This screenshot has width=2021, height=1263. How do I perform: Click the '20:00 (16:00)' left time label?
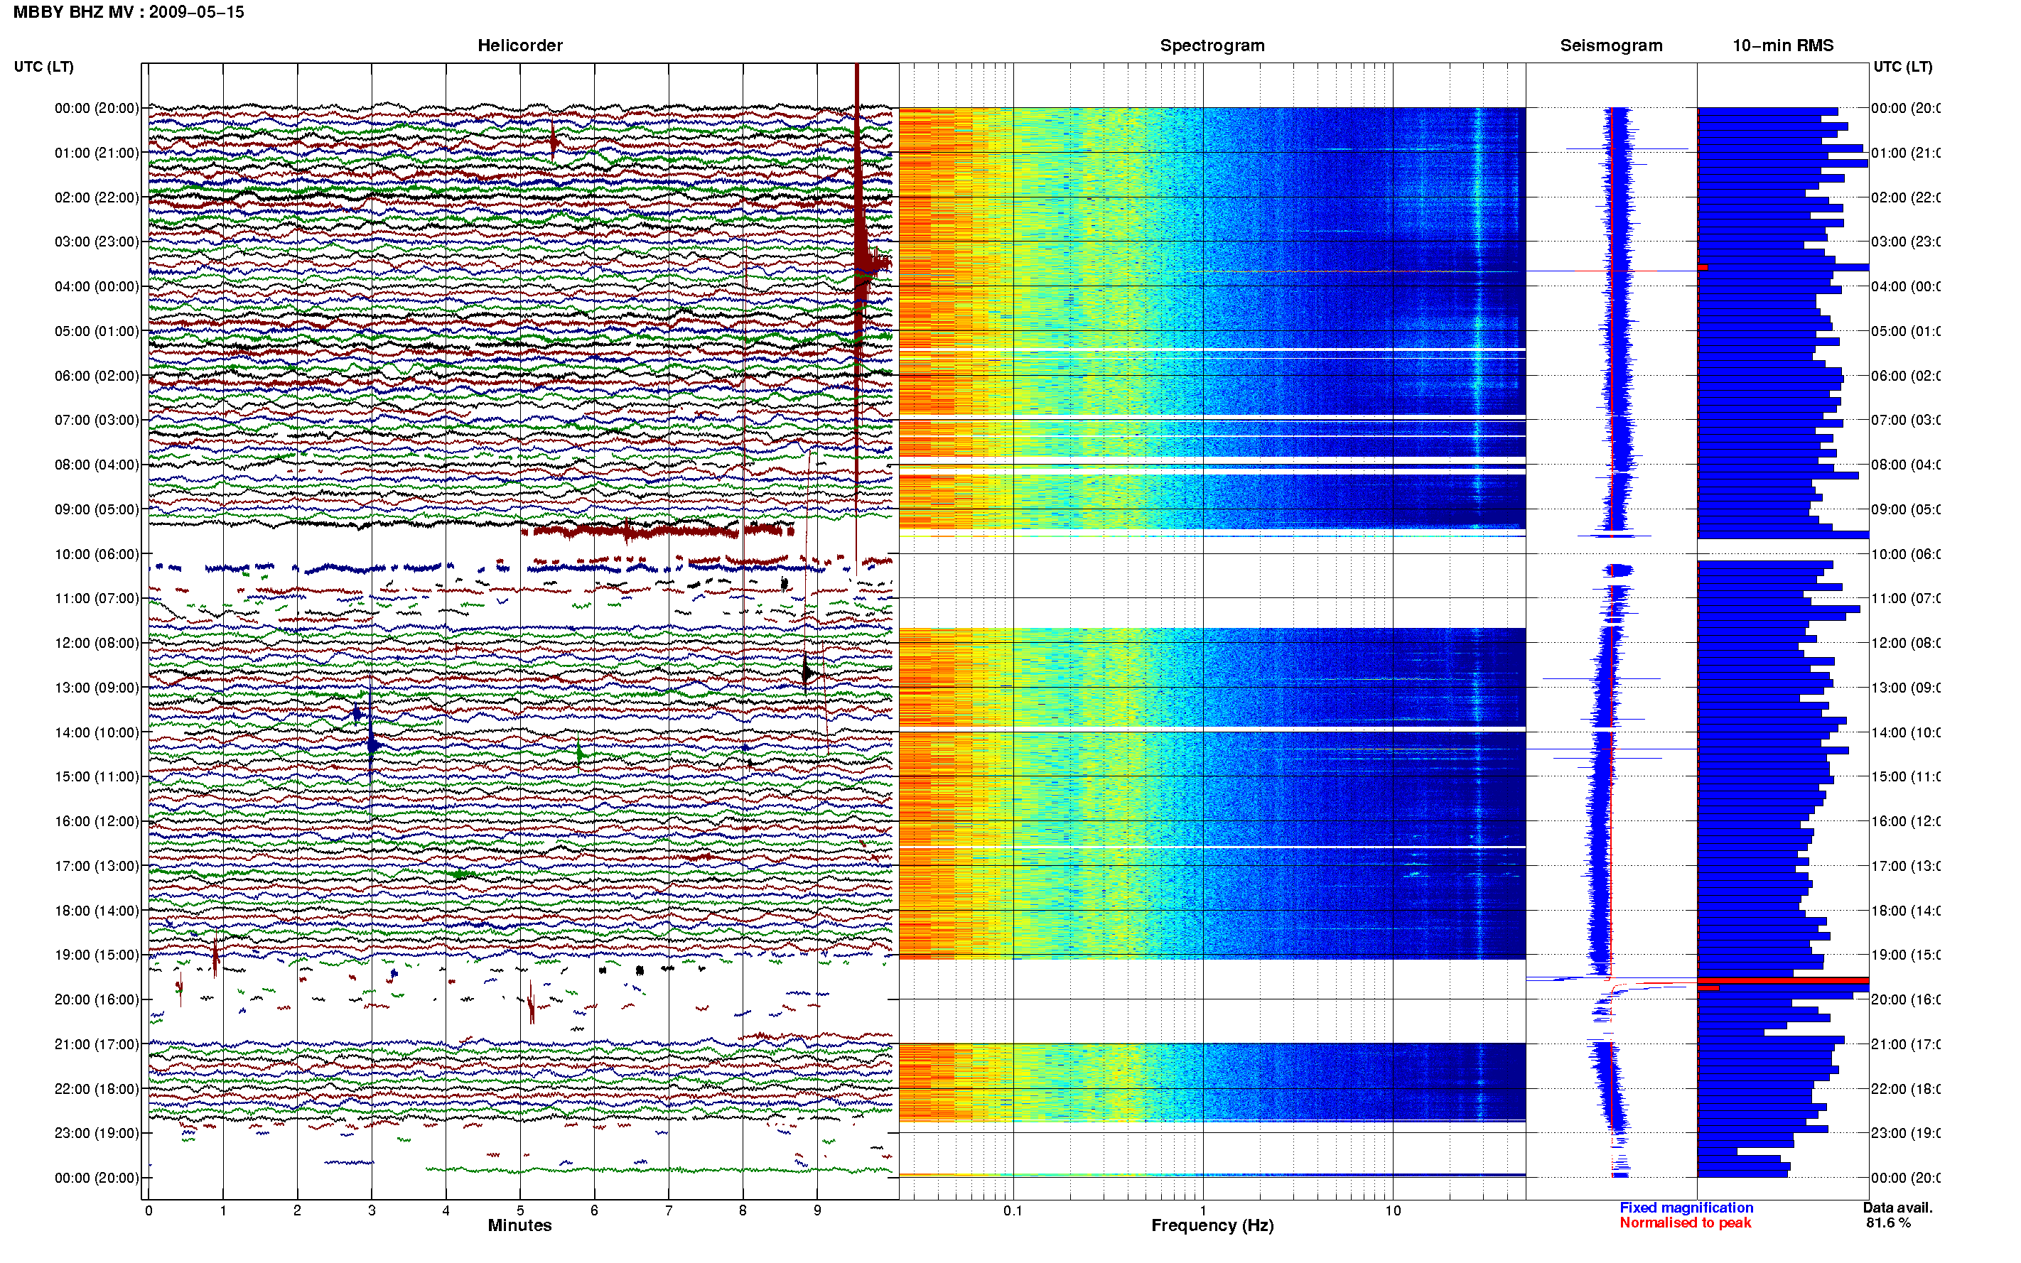[97, 999]
